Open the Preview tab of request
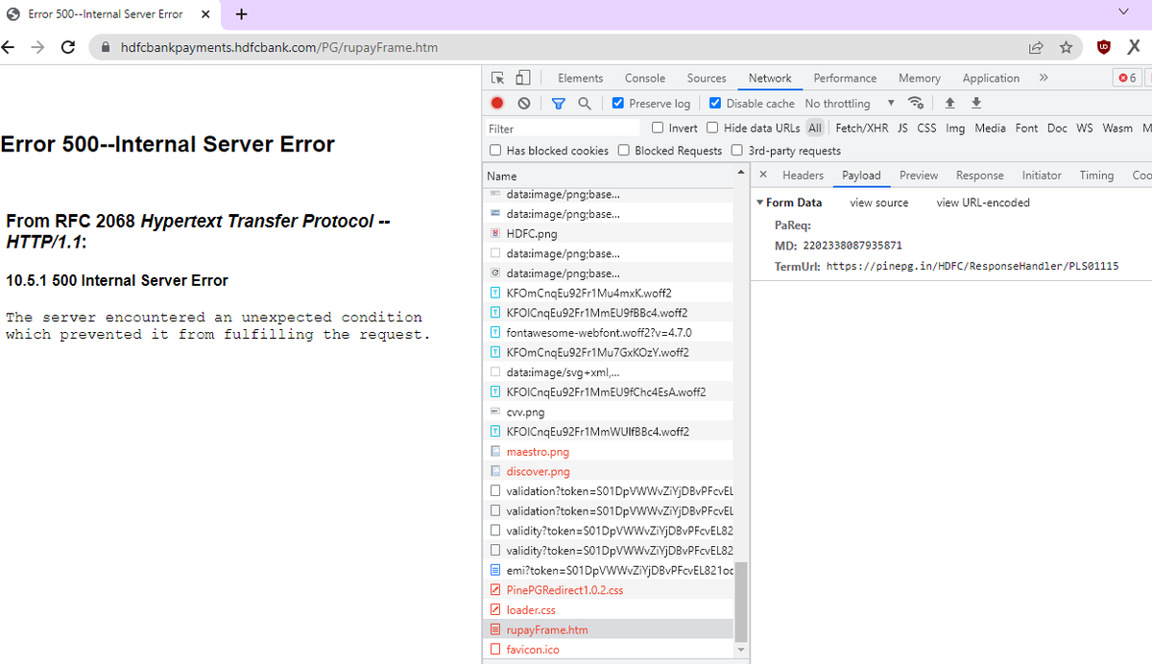1152x664 pixels. (x=919, y=176)
